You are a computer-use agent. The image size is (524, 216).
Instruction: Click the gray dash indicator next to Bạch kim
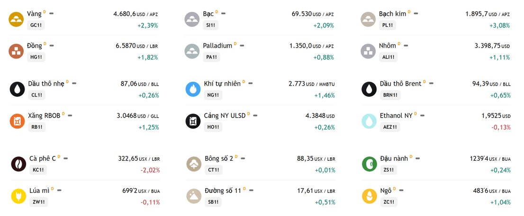[x=416, y=13]
